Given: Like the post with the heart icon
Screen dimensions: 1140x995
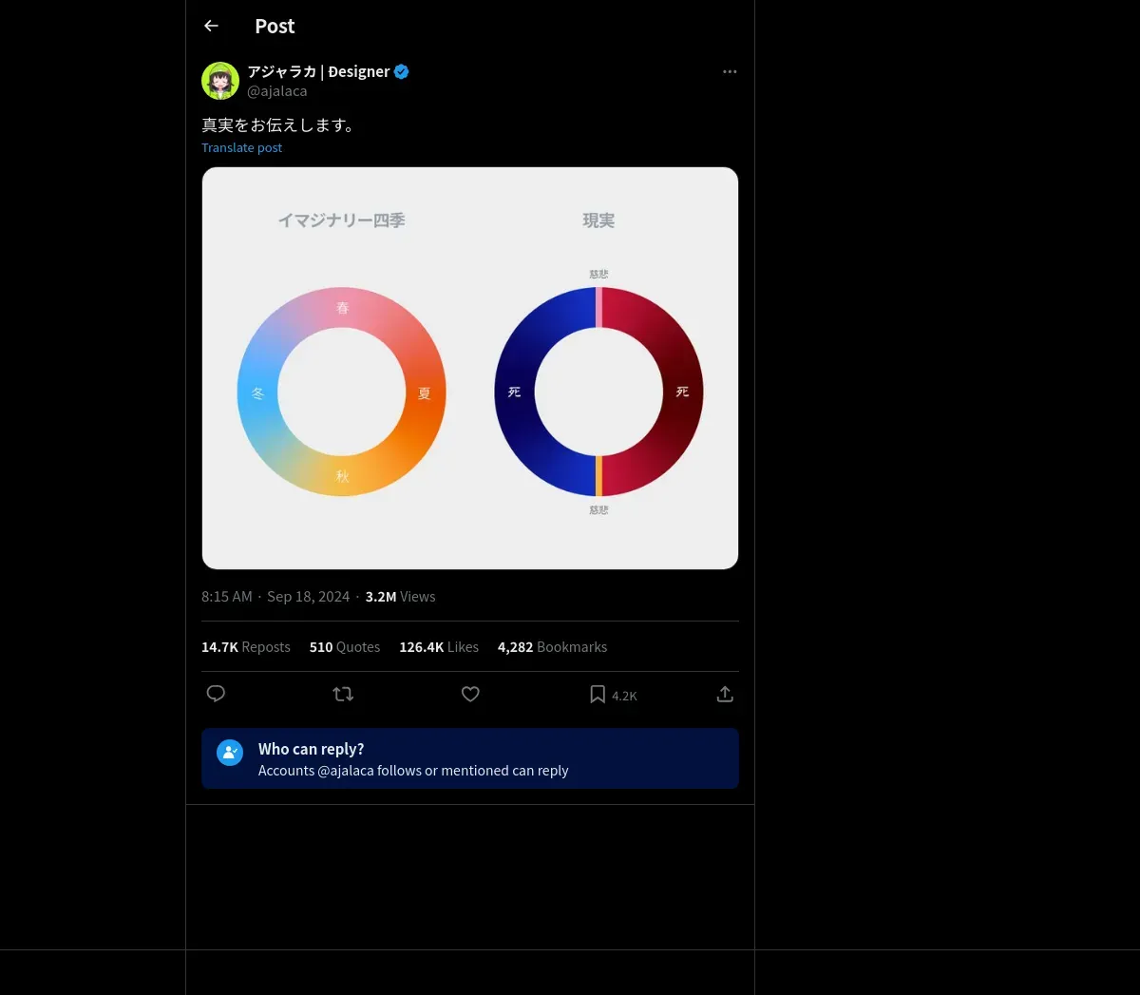Looking at the screenshot, I should pyautogui.click(x=470, y=694).
